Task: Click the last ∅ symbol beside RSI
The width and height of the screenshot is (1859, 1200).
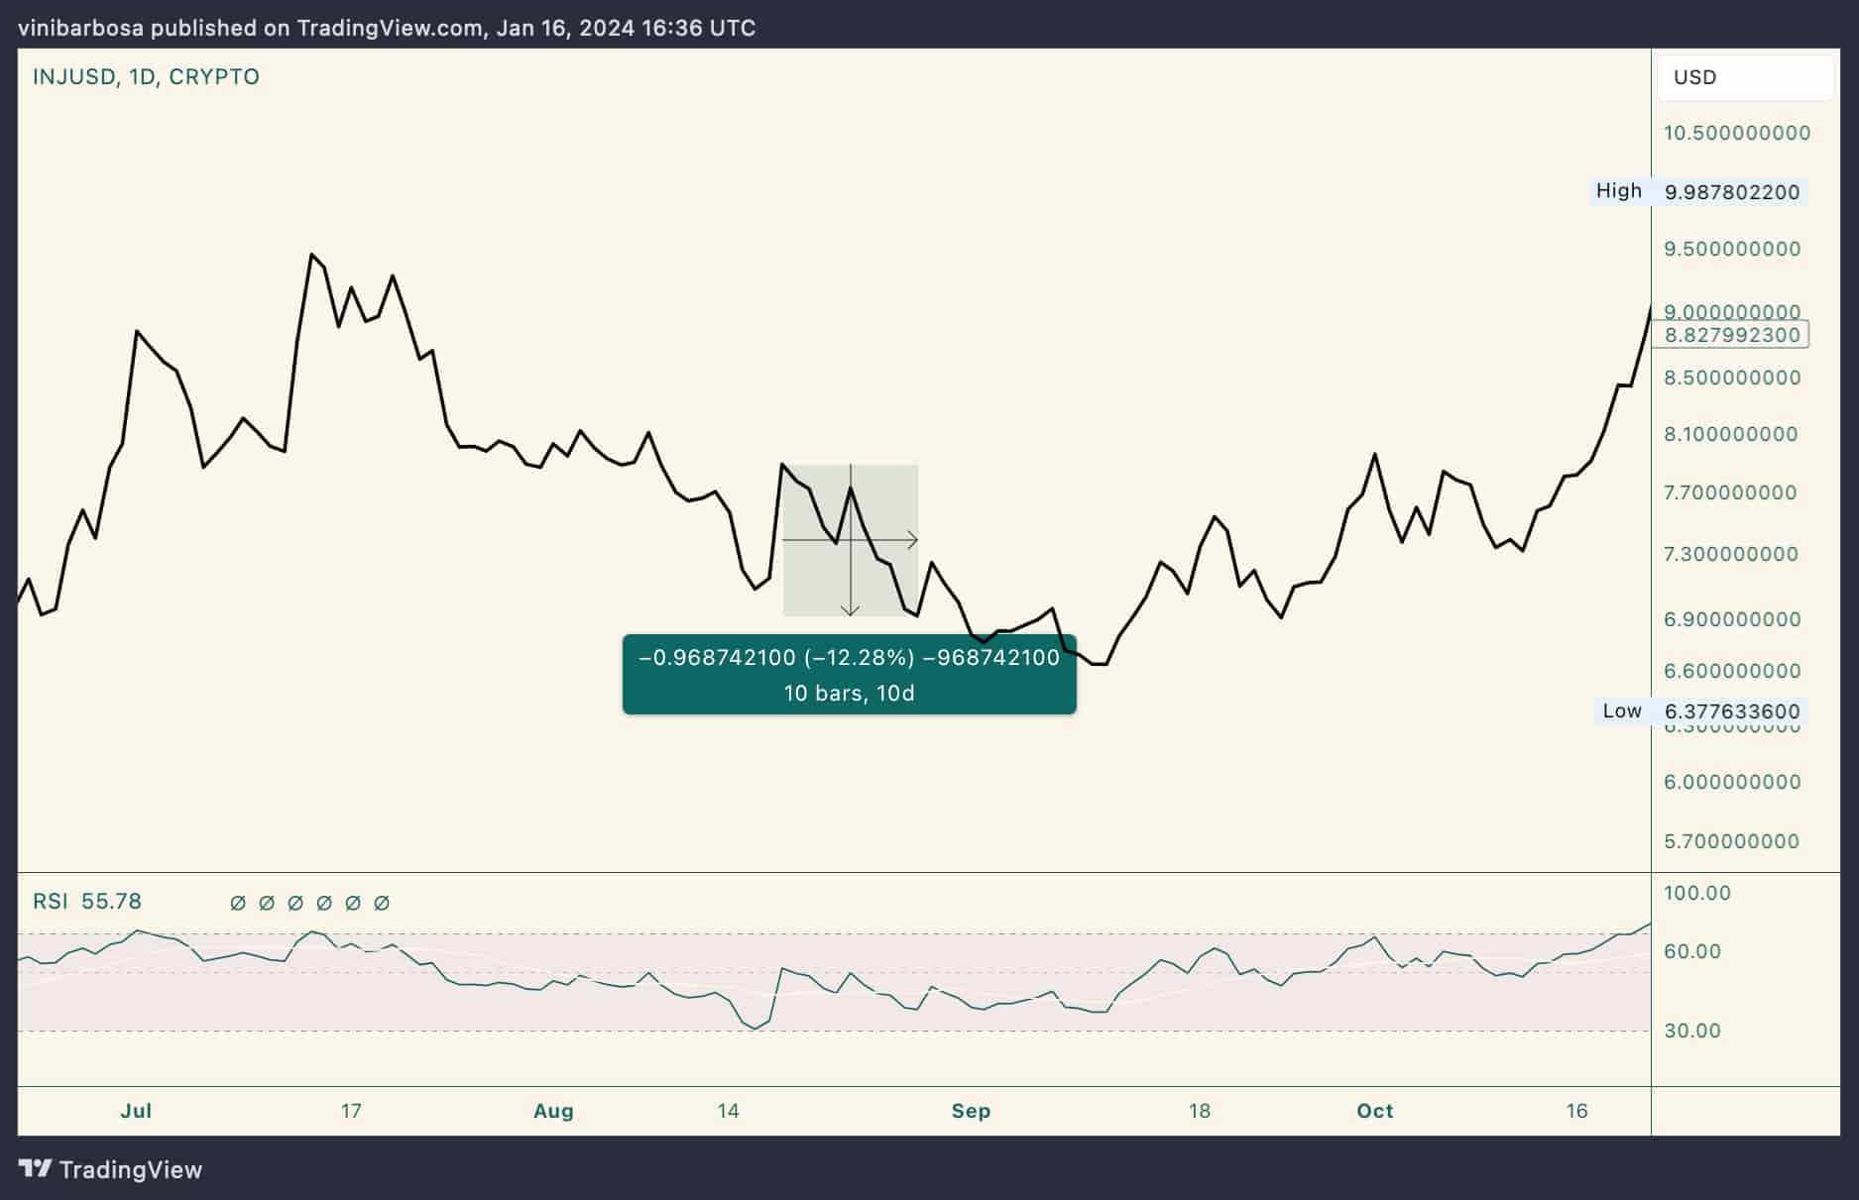Action: click(382, 903)
